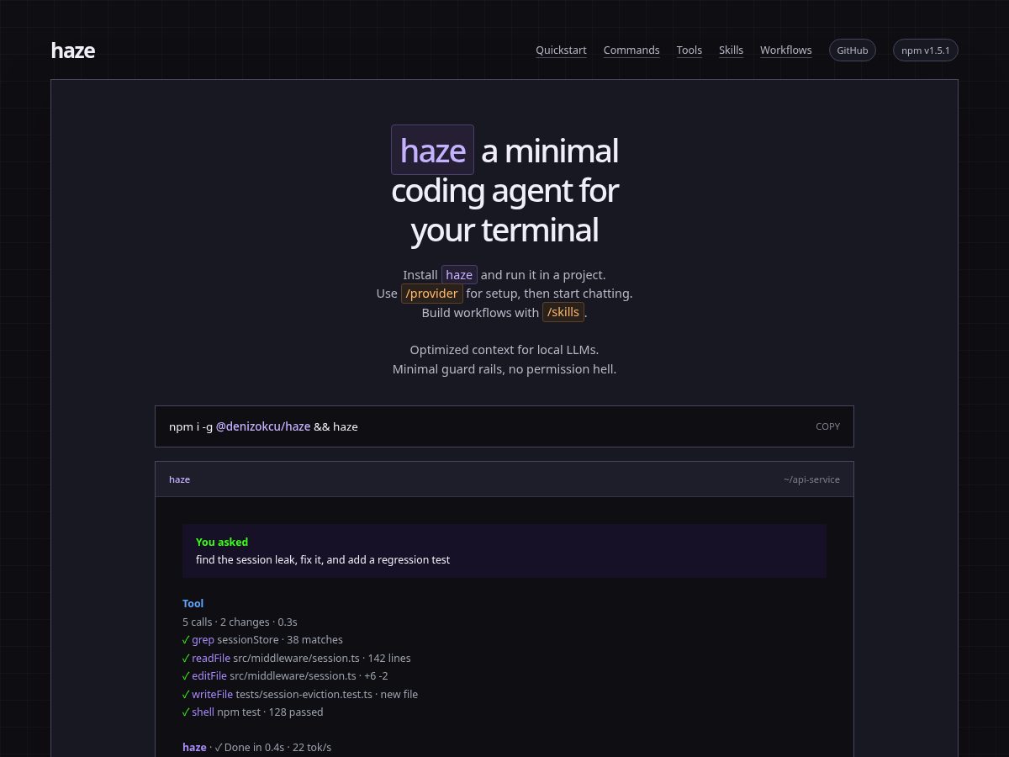Viewport: 1009px width, 757px height.
Task: Click the haze terminal window title
Action: pyautogui.click(x=179, y=479)
